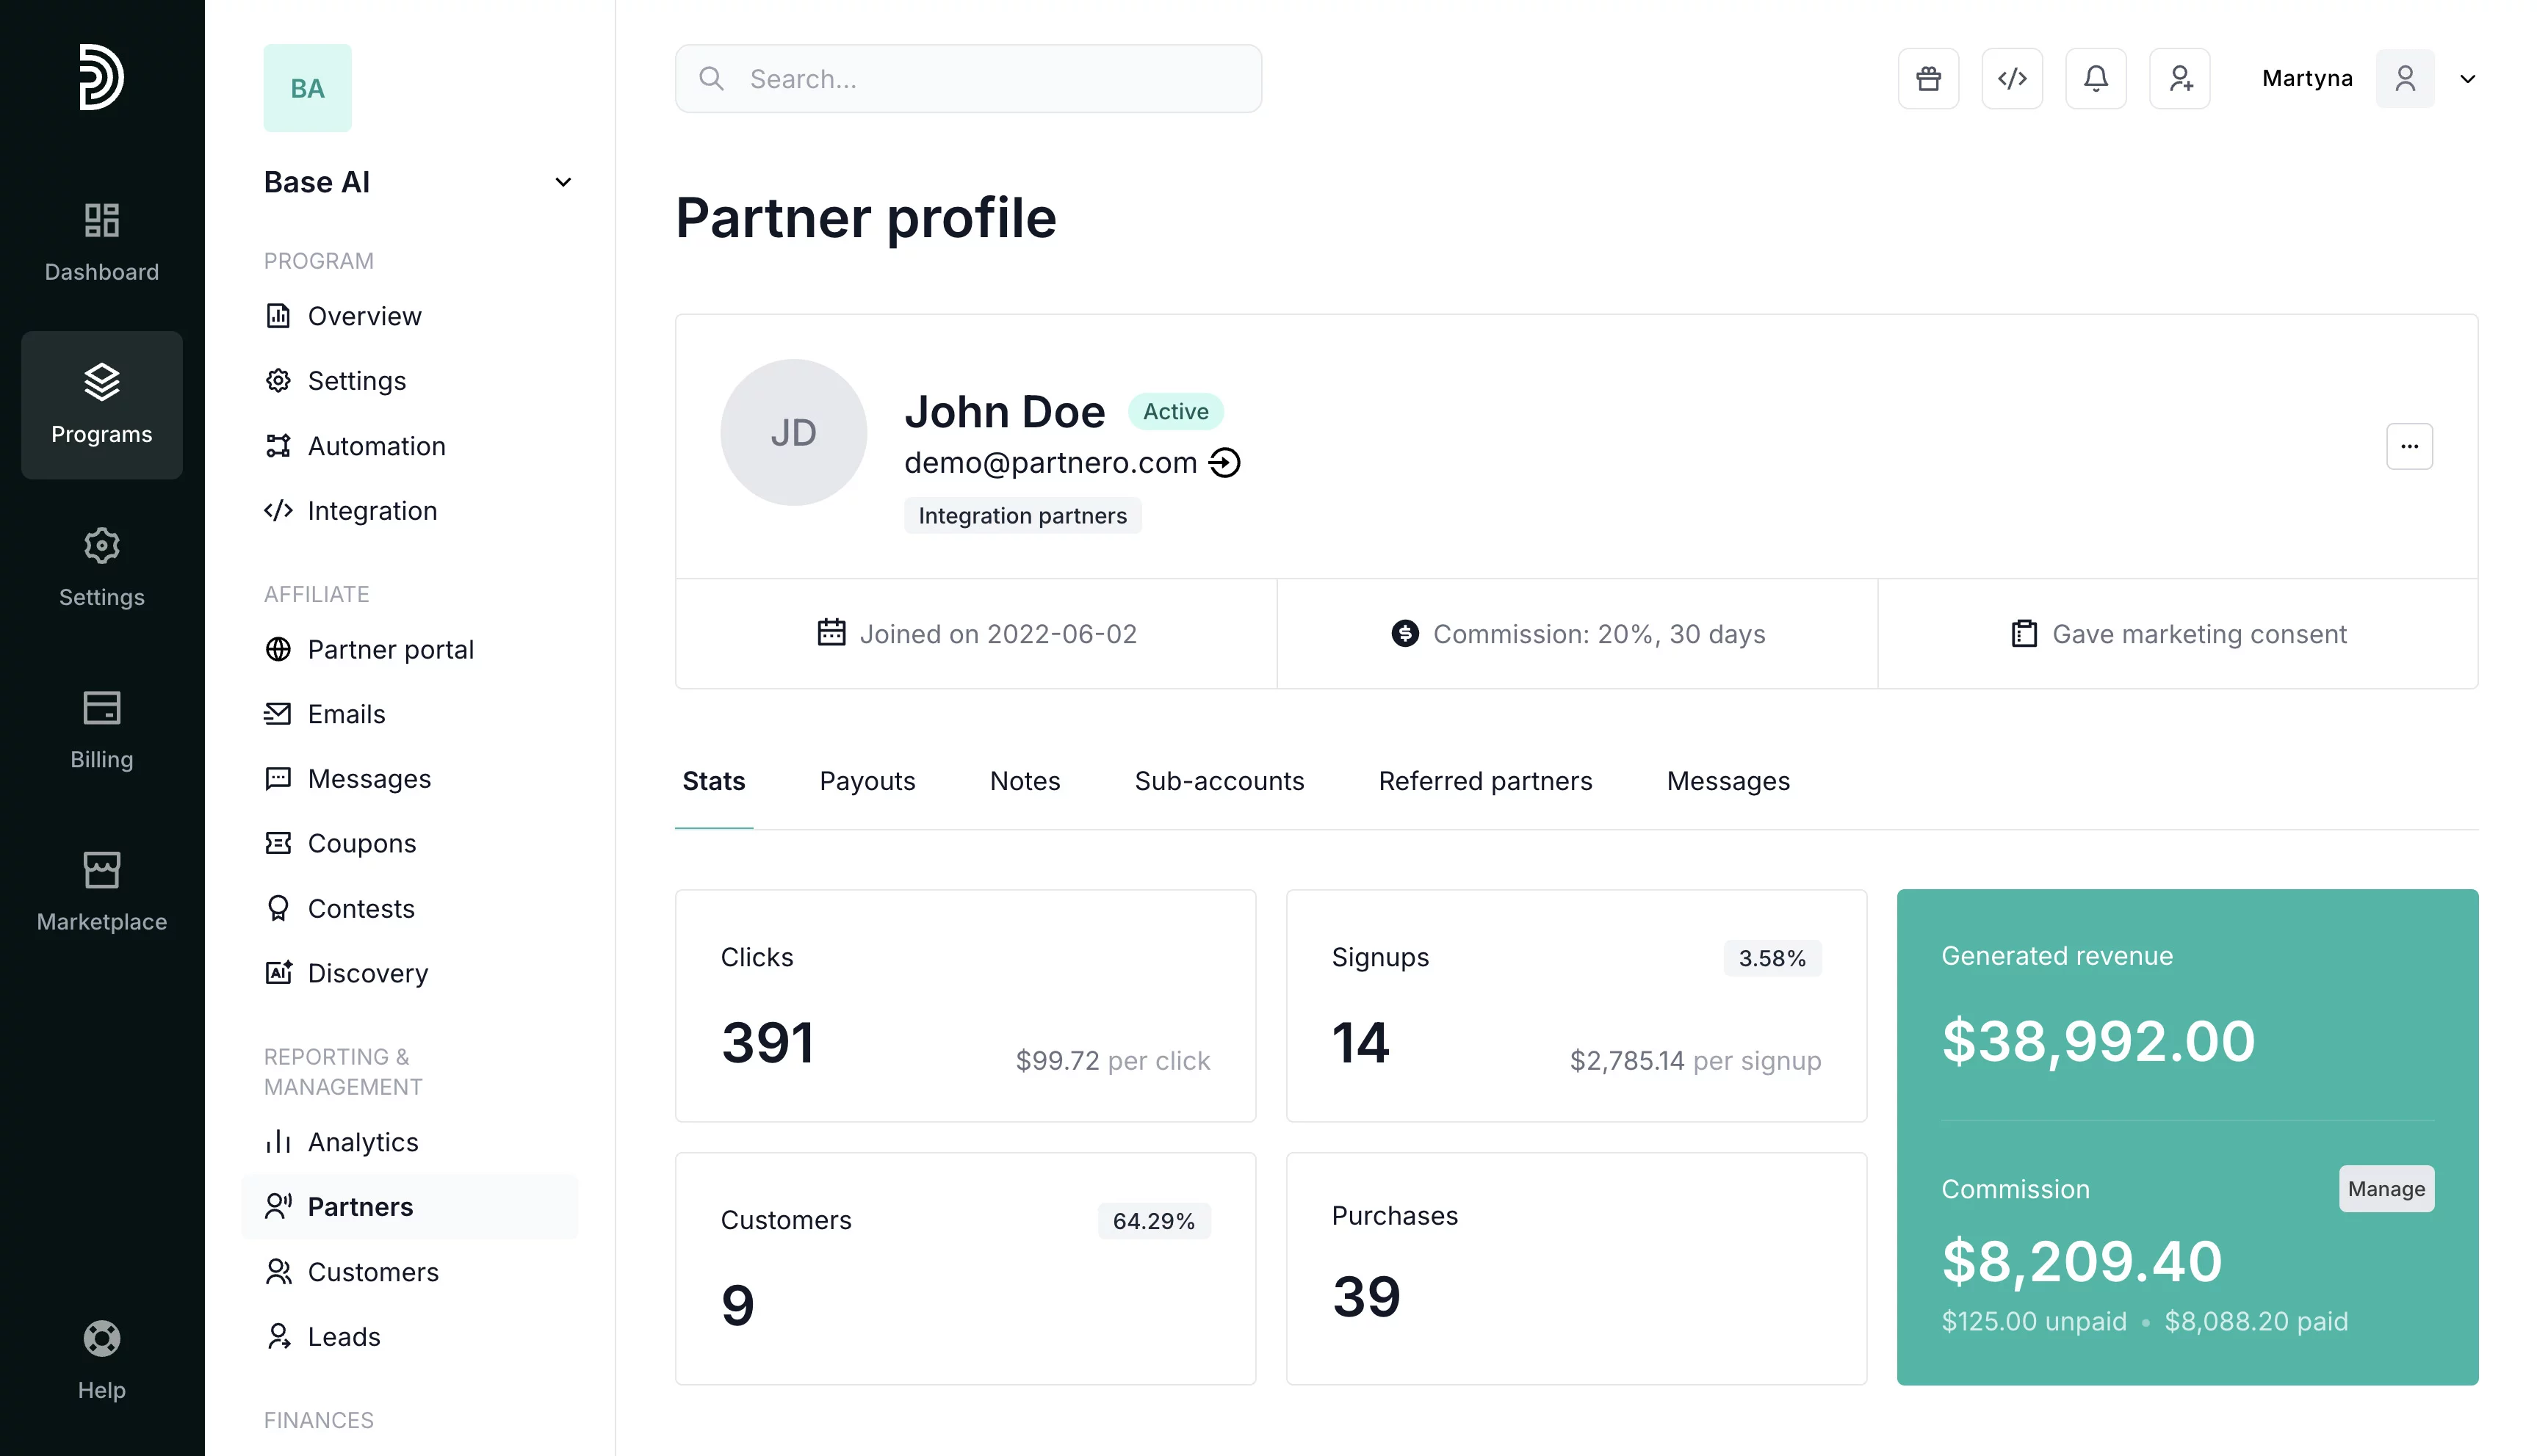2537x1456 pixels.
Task: Open Billing from the left rail
Action: point(101,730)
